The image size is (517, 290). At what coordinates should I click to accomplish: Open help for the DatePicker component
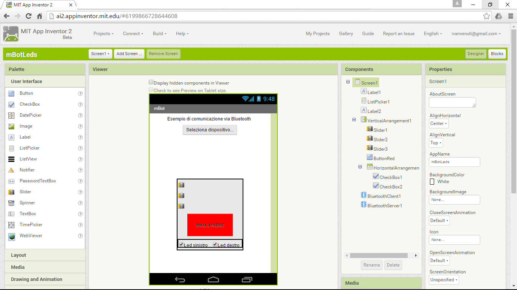80,115
